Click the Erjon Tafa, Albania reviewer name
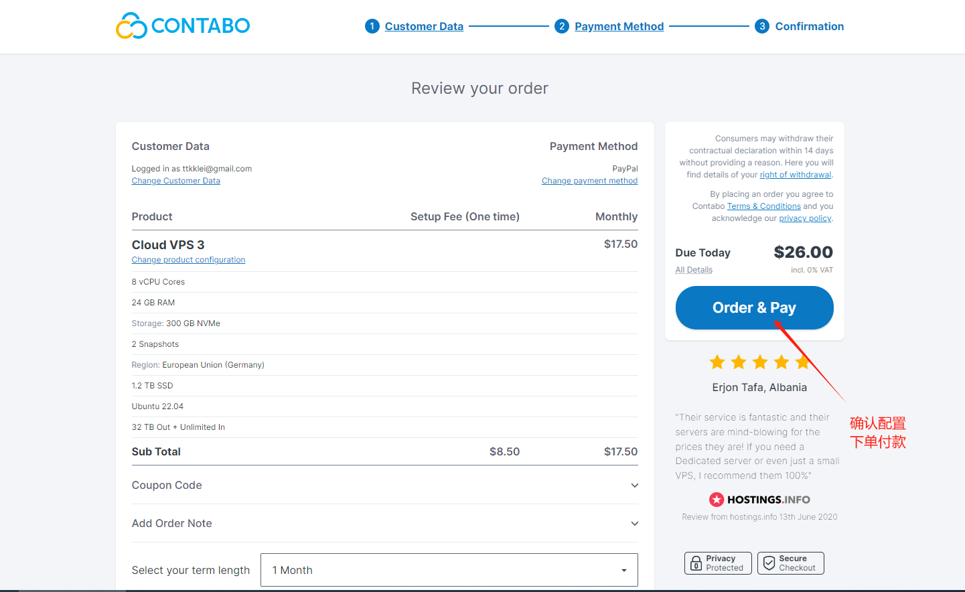Image resolution: width=965 pixels, height=592 pixels. [x=759, y=388]
